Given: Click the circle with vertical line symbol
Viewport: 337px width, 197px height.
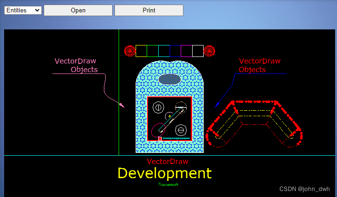Looking at the screenshot, I should tap(159, 107).
